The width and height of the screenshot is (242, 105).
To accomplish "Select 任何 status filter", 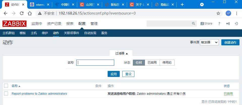I will point(139,63).
